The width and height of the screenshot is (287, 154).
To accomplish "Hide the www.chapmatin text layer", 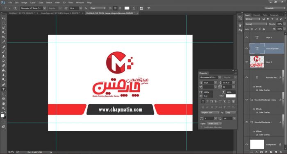I will tap(246, 48).
